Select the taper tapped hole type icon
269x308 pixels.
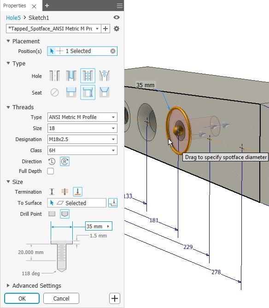(x=105, y=76)
